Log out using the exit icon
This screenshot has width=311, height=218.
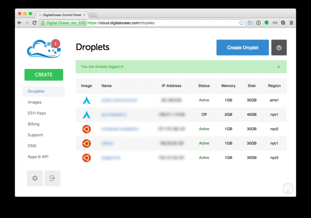[52, 178]
